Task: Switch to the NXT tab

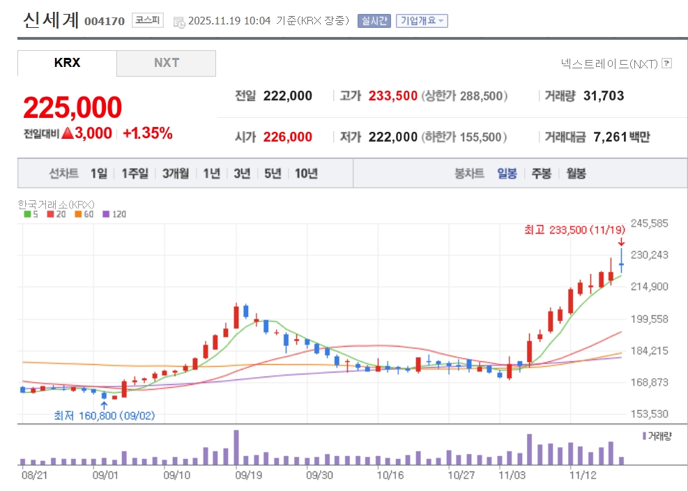Action: coord(166,63)
